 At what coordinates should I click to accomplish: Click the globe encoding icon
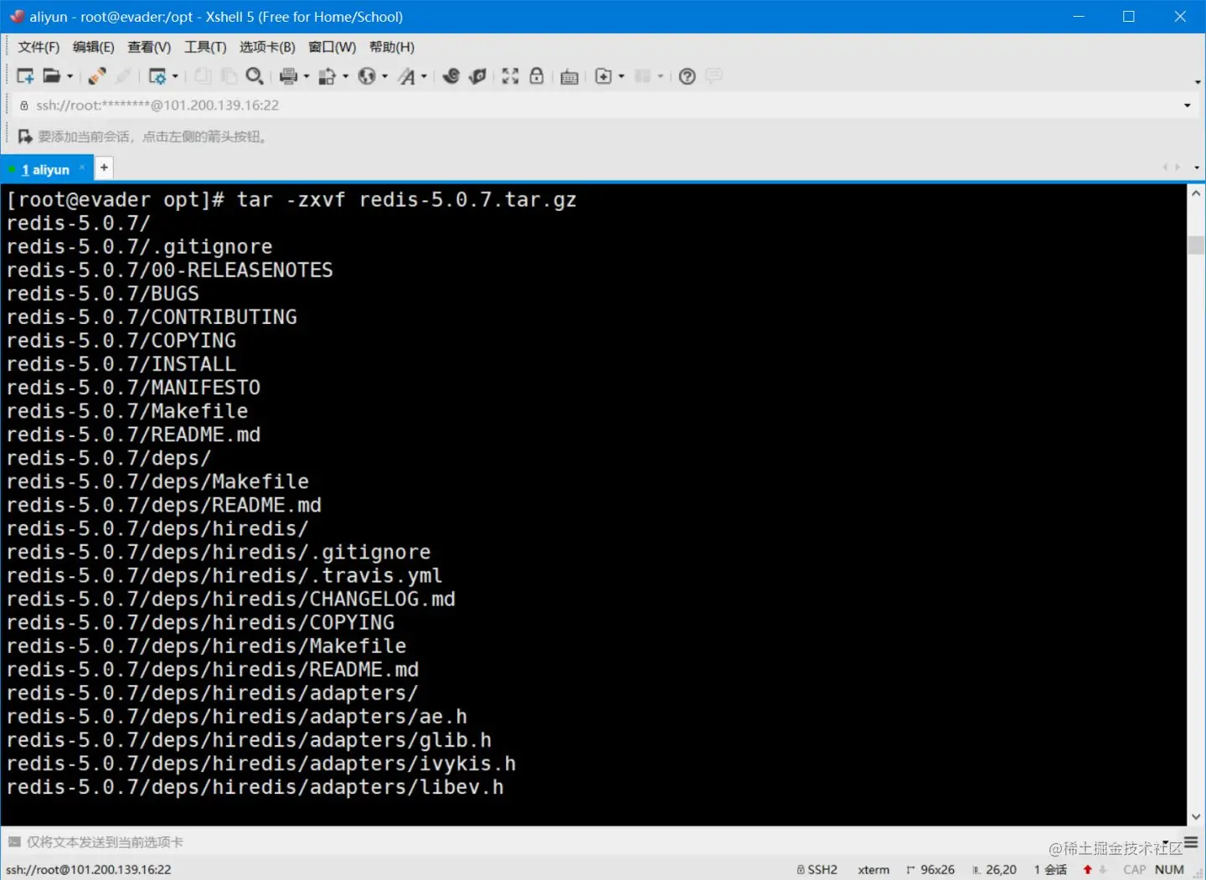[x=367, y=76]
